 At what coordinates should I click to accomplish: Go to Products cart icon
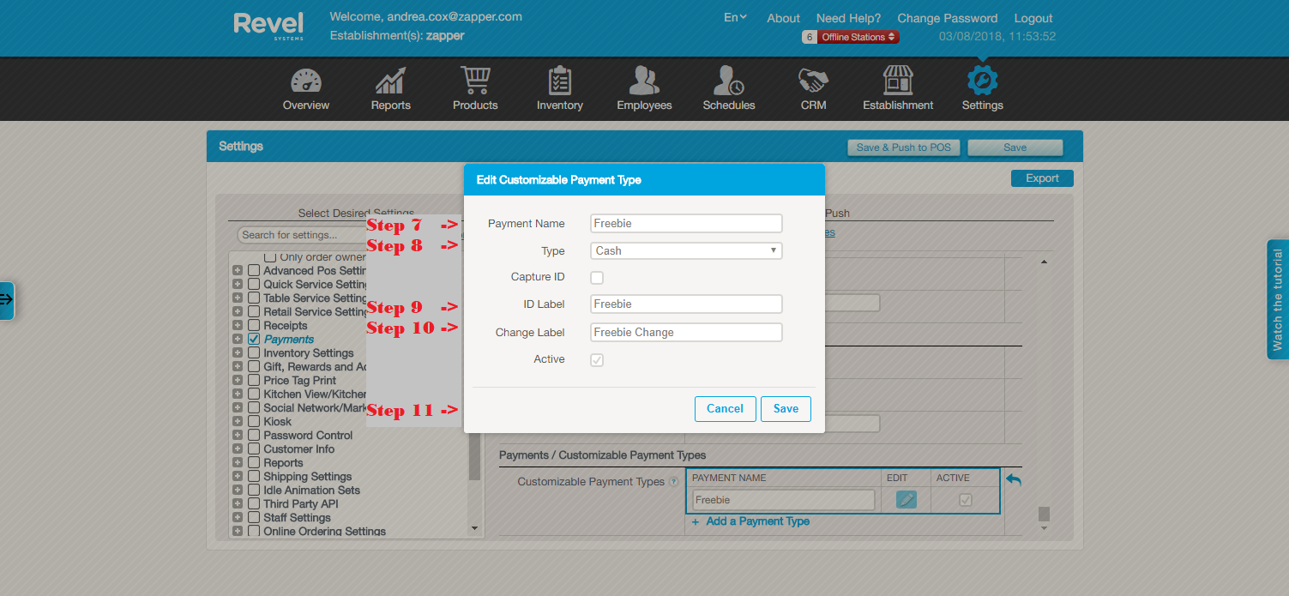475,82
